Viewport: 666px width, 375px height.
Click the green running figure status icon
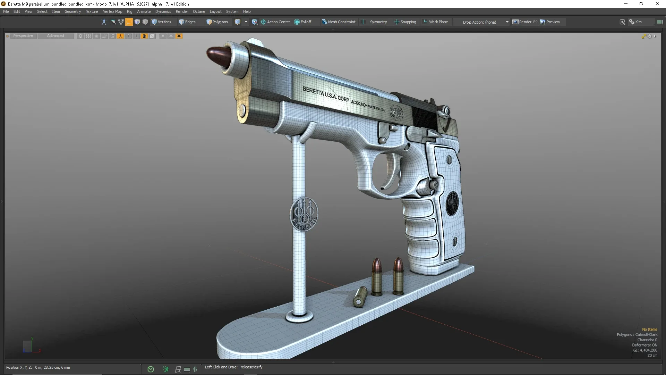click(x=165, y=369)
